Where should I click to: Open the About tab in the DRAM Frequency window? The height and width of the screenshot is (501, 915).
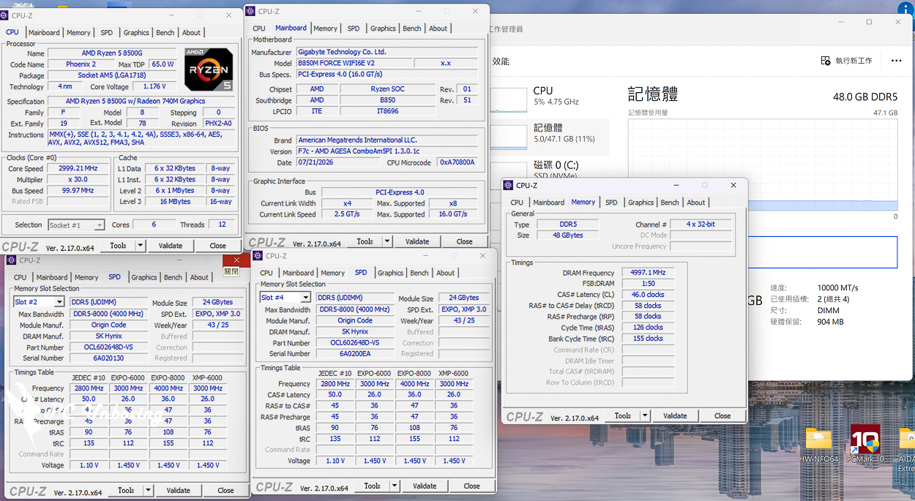(696, 203)
